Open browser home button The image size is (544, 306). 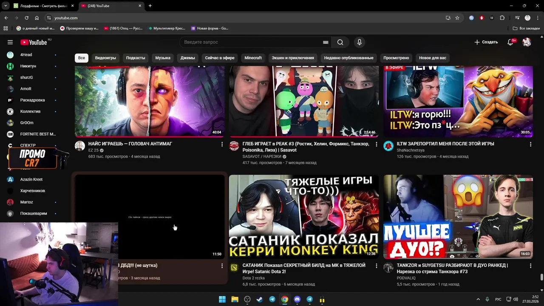(x=37, y=18)
